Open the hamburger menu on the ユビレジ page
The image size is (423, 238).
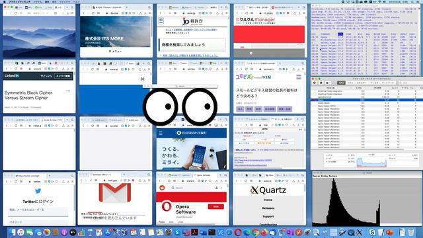coord(299,77)
